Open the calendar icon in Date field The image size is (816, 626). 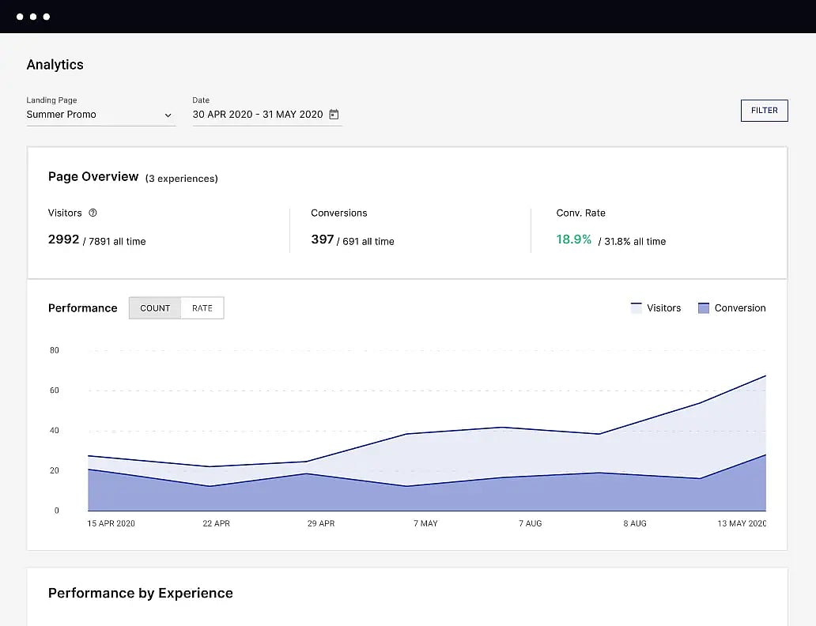tap(334, 115)
